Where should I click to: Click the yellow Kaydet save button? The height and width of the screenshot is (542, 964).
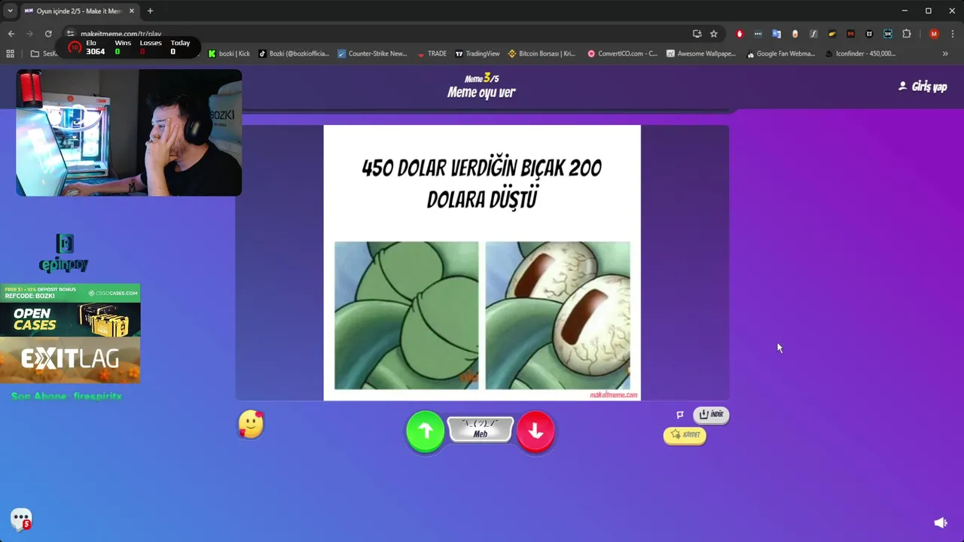[x=685, y=435]
